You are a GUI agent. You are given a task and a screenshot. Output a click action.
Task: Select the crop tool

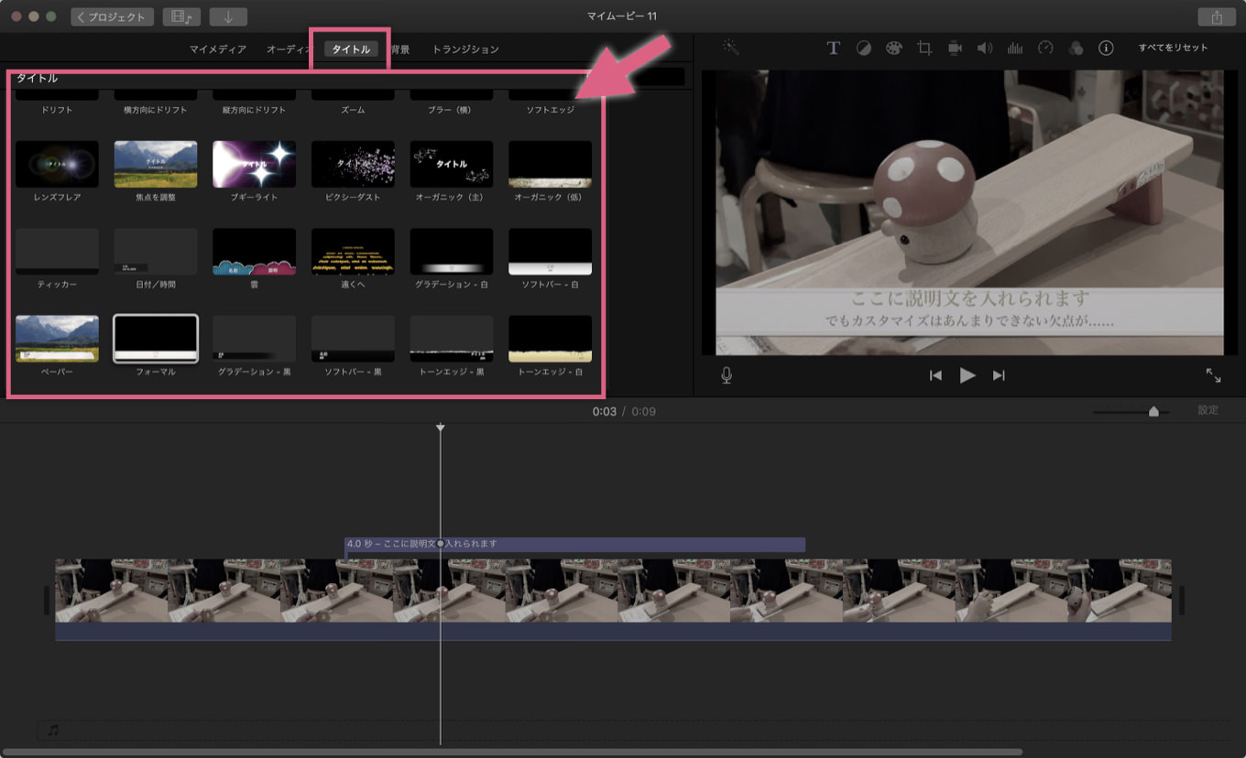[924, 49]
